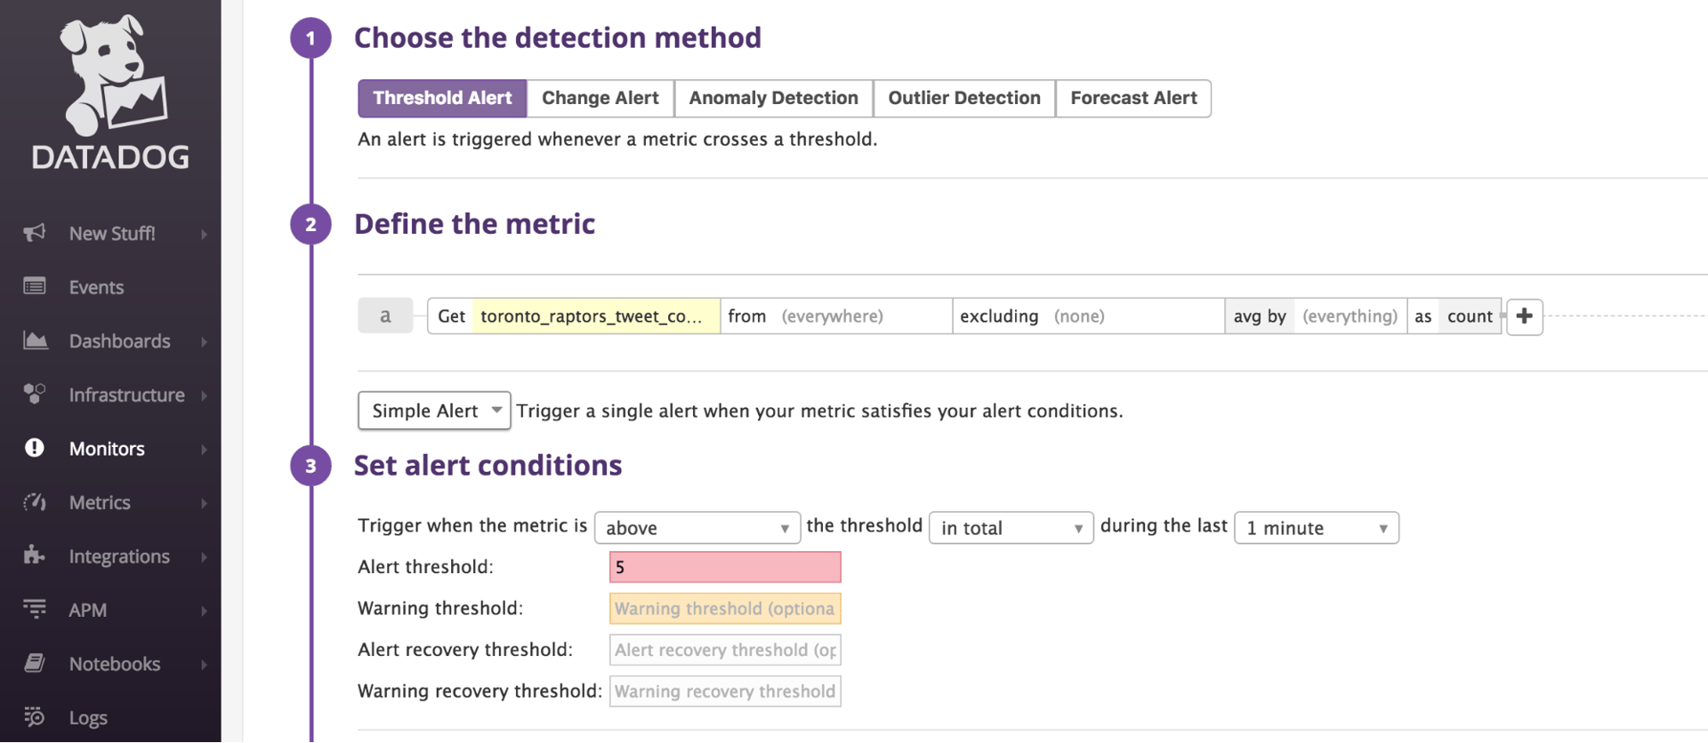
Task: Click the Infrastructure hexagons icon
Action: [35, 394]
